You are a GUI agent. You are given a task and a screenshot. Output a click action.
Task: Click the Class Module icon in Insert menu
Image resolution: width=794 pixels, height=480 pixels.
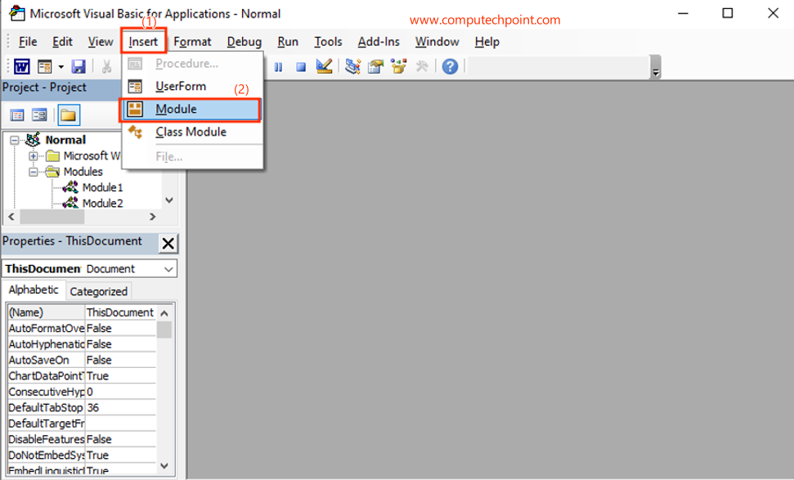coord(135,132)
